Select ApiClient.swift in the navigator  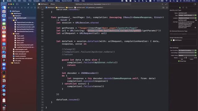pos(21,18)
